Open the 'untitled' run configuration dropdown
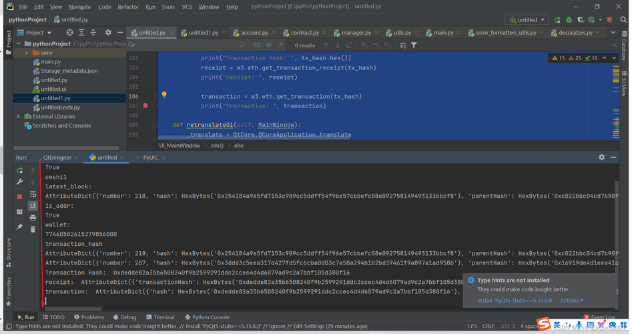632x334 pixels. tap(527, 20)
